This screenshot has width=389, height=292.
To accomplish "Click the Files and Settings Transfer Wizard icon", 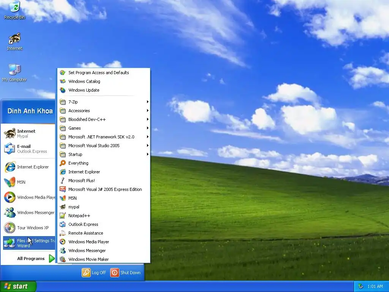I will (x=9, y=243).
